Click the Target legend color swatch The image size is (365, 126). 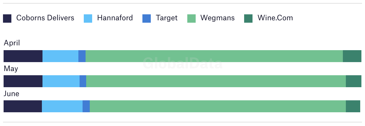(x=147, y=19)
